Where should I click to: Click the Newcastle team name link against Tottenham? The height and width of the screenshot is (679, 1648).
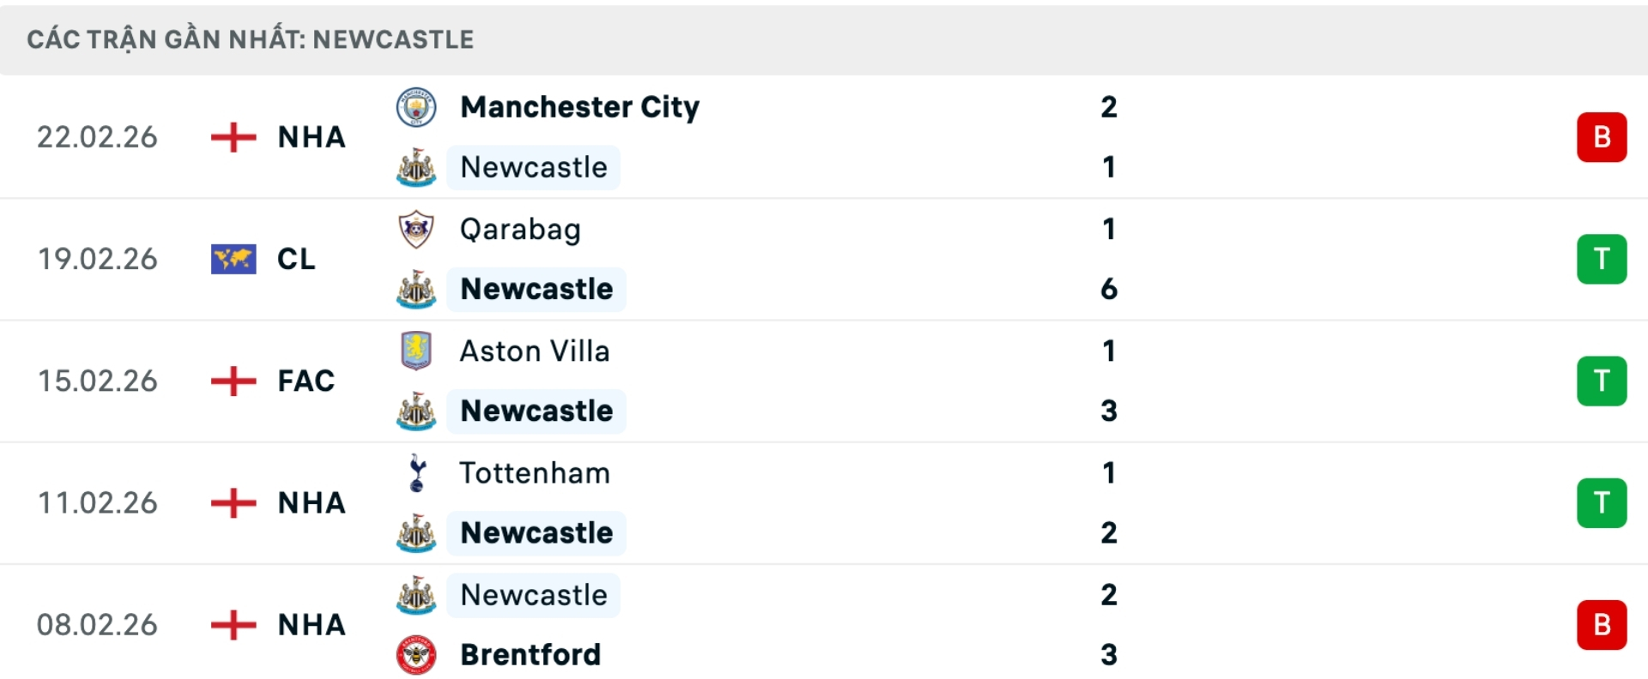pos(536,532)
